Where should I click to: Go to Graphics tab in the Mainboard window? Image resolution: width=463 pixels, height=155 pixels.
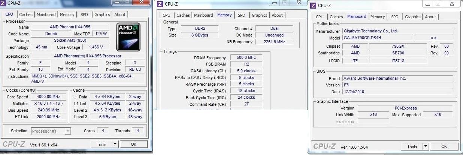coord(412,17)
